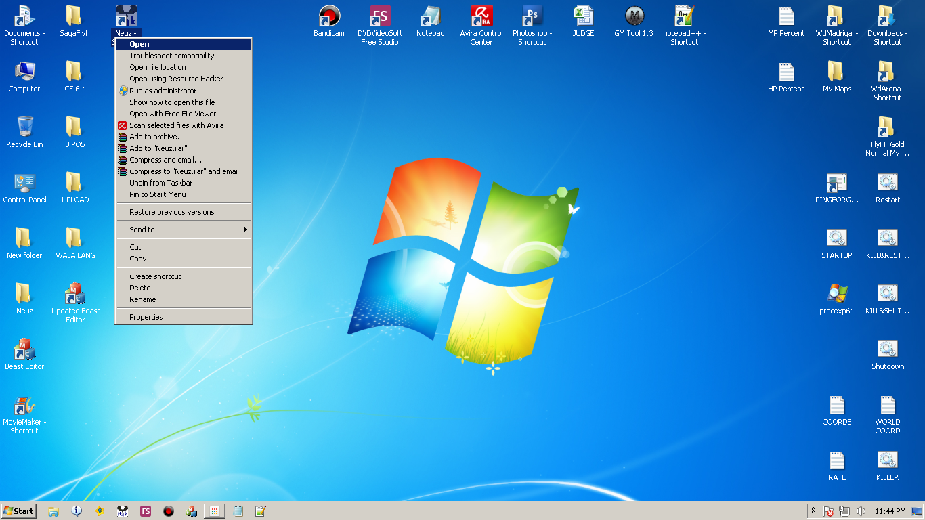Open the red record taskbar icon
Screen dimensions: 925x520
(x=169, y=511)
